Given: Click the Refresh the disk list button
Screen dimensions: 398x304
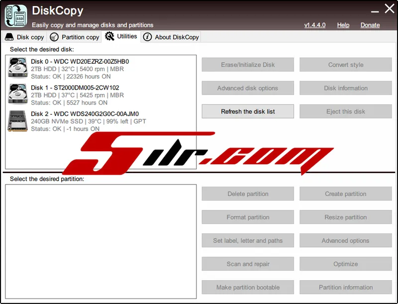Looking at the screenshot, I should click(248, 111).
